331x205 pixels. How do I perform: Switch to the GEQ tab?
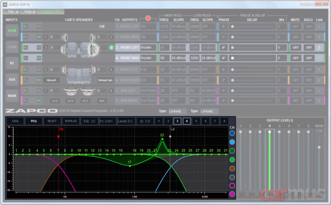pyautogui.click(x=15, y=121)
